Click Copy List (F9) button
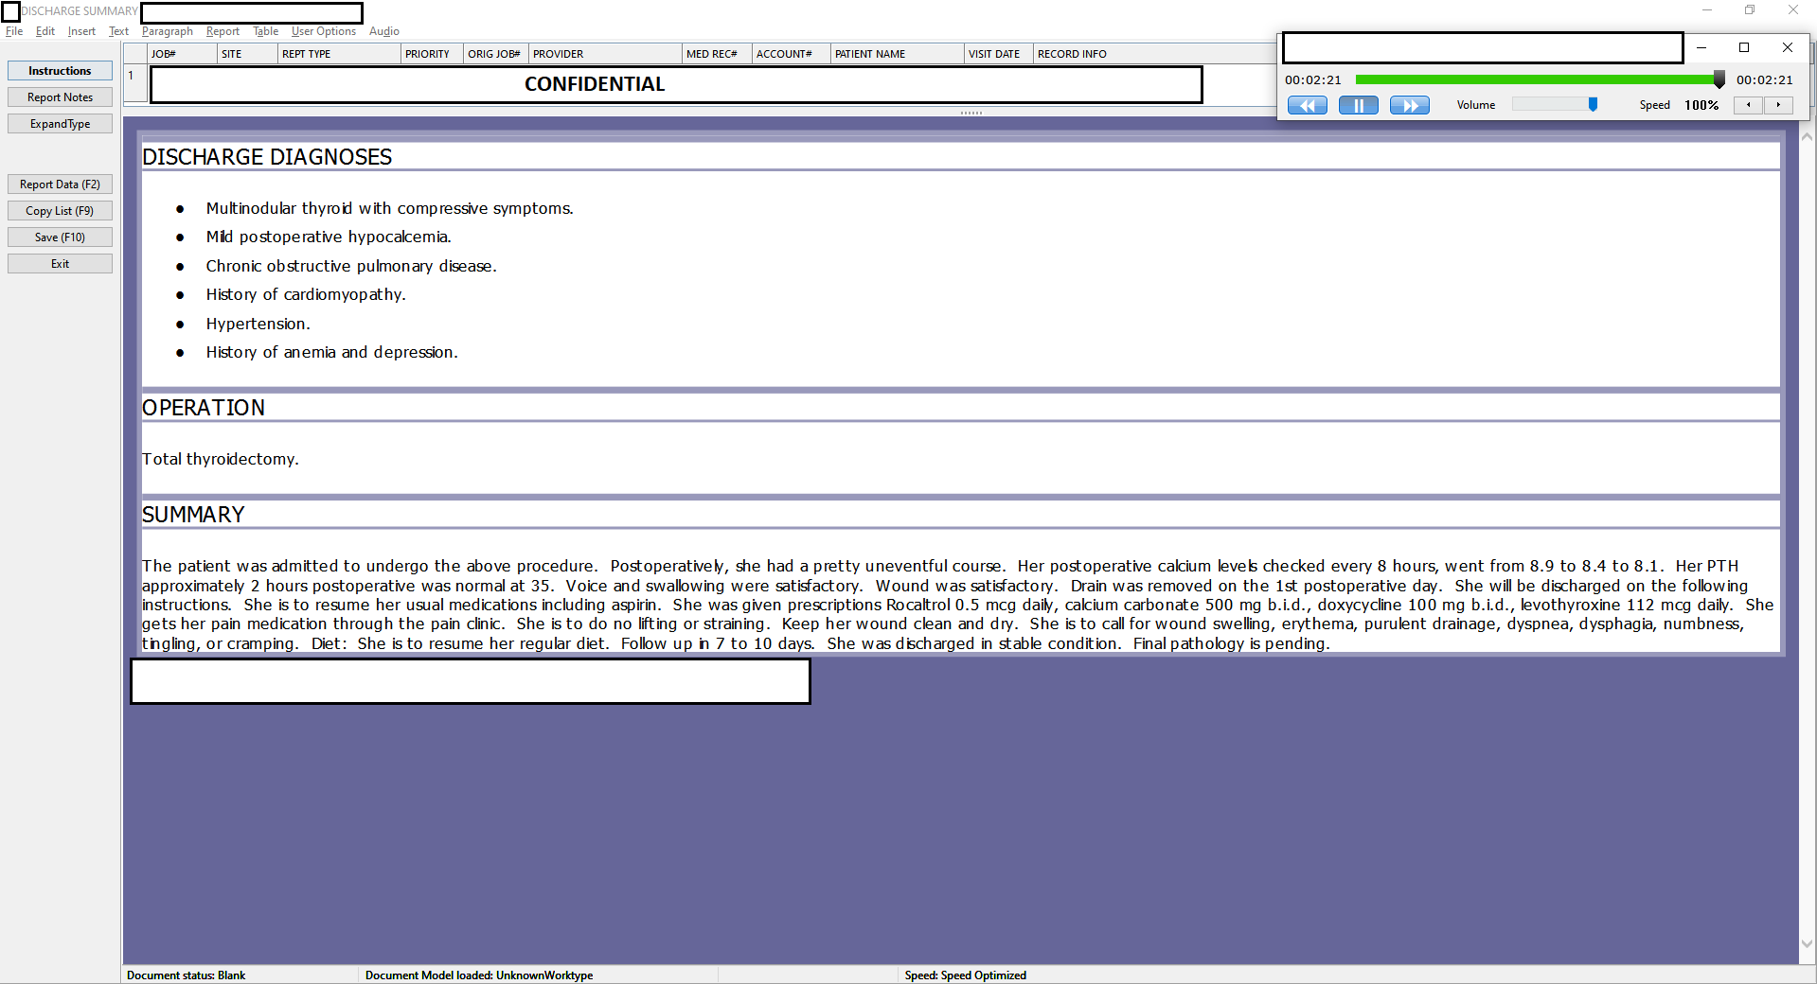Image resolution: width=1817 pixels, height=984 pixels. pyautogui.click(x=60, y=211)
